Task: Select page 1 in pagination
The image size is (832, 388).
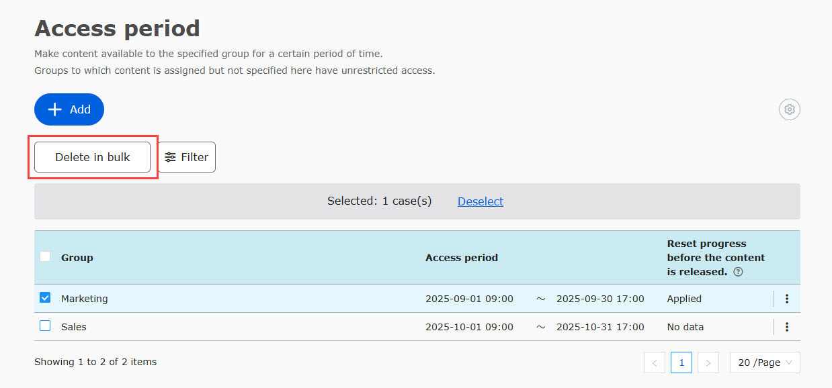Action: click(x=681, y=362)
